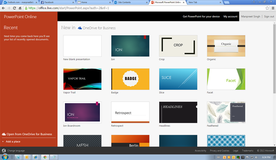Select the Ion Boardroom template thumbnail
The image size is (276, 160).
(82, 112)
